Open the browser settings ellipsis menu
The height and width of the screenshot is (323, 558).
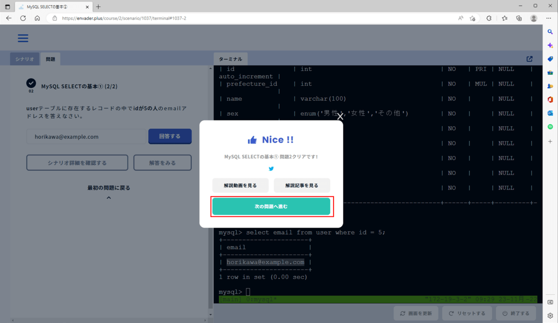[x=549, y=18]
